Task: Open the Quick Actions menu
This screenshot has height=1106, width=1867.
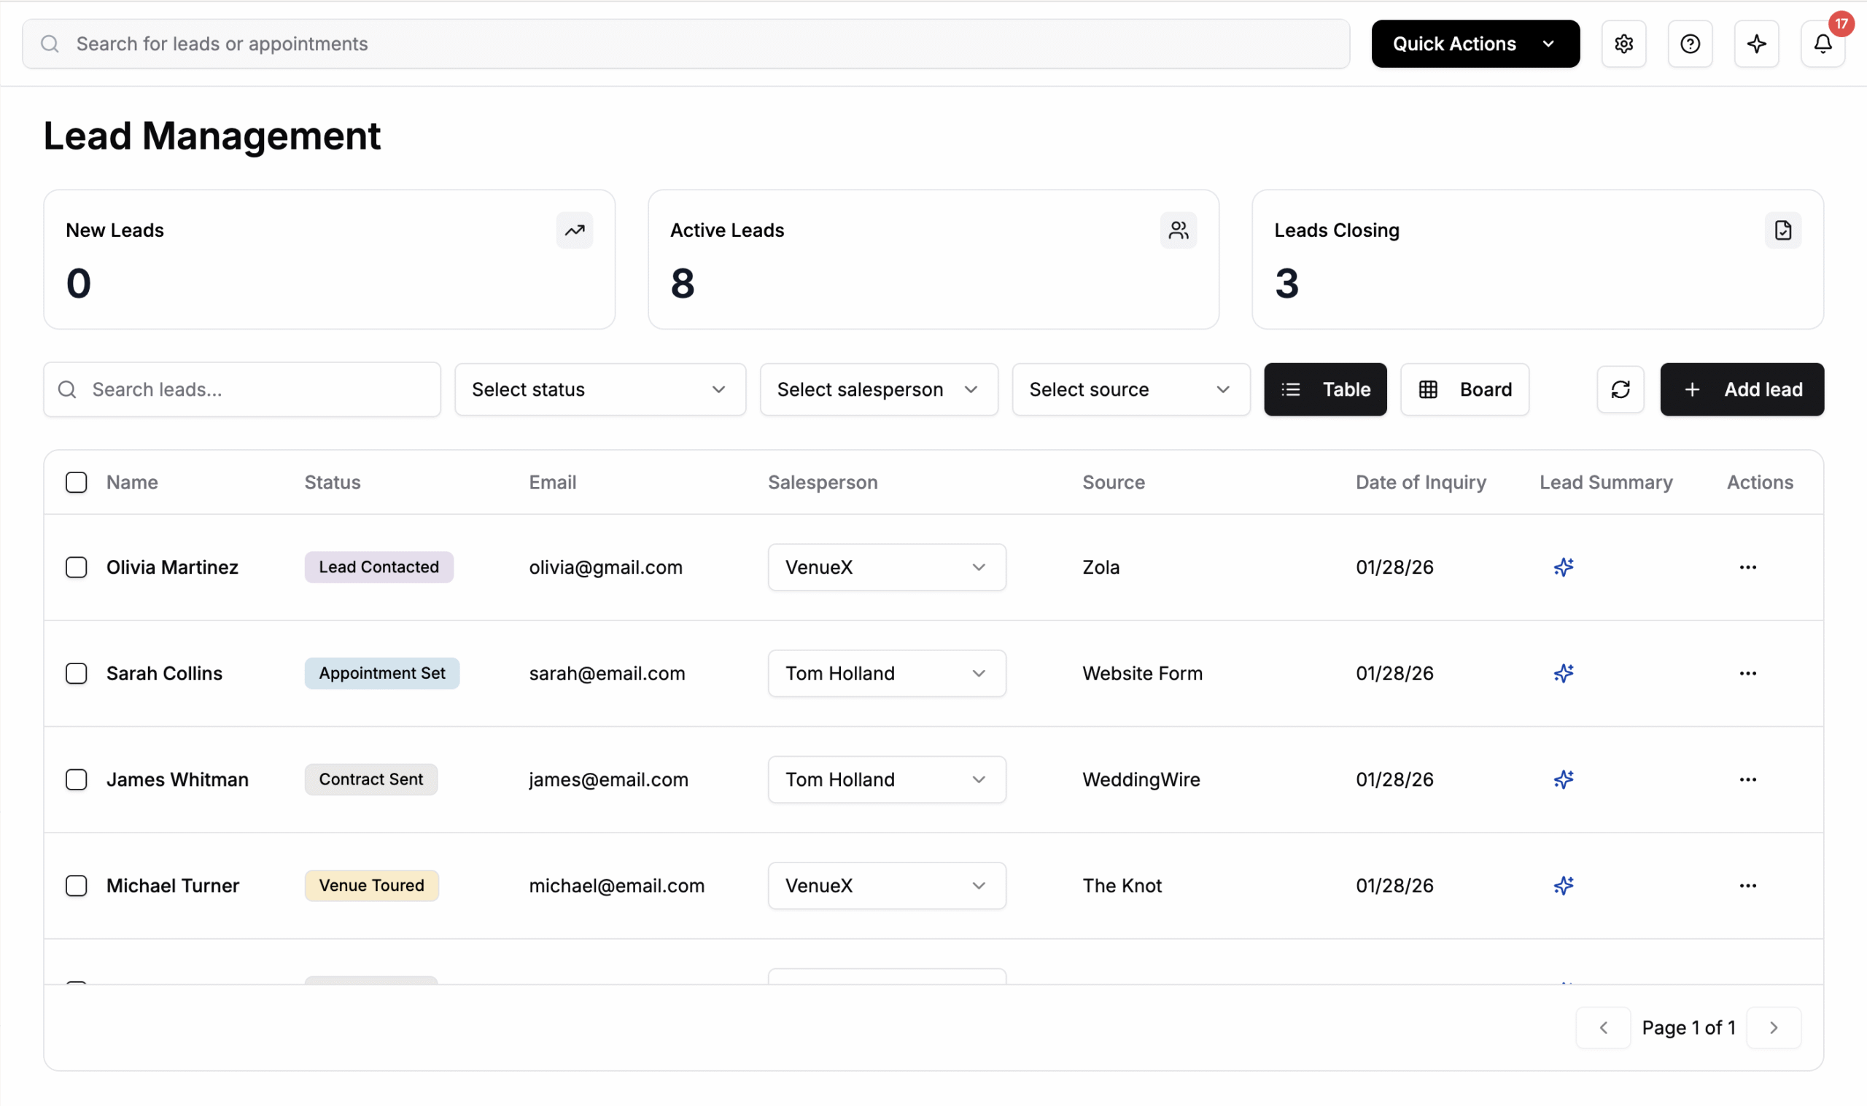Action: click(1474, 44)
